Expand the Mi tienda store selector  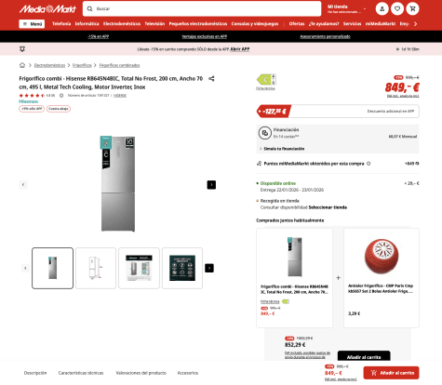[x=347, y=9]
